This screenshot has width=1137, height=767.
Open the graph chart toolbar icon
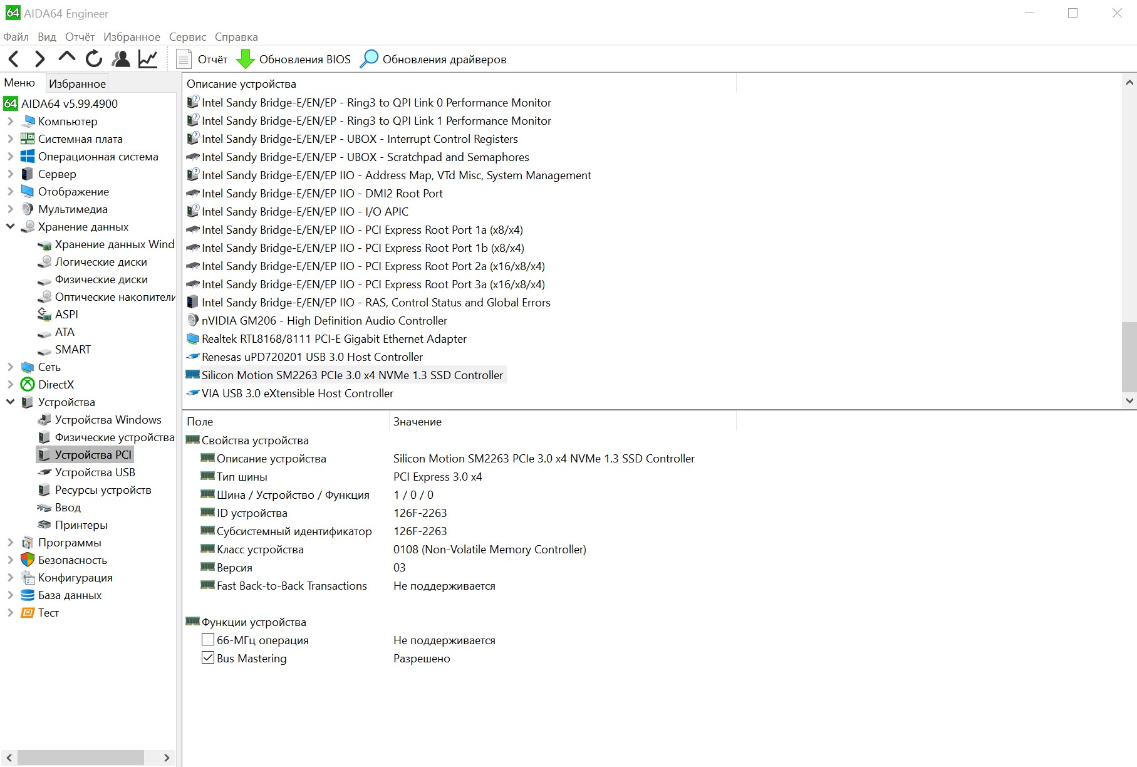tap(148, 59)
